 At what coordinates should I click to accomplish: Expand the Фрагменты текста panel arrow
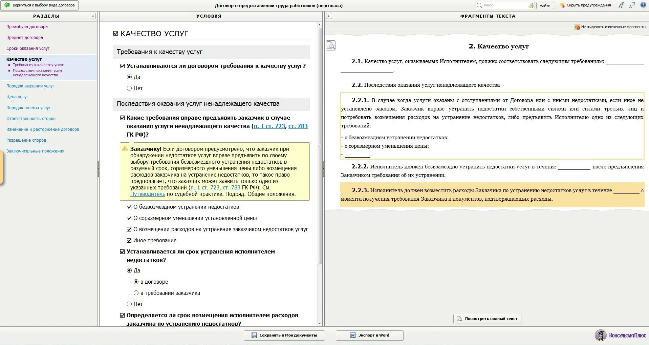coord(329,16)
